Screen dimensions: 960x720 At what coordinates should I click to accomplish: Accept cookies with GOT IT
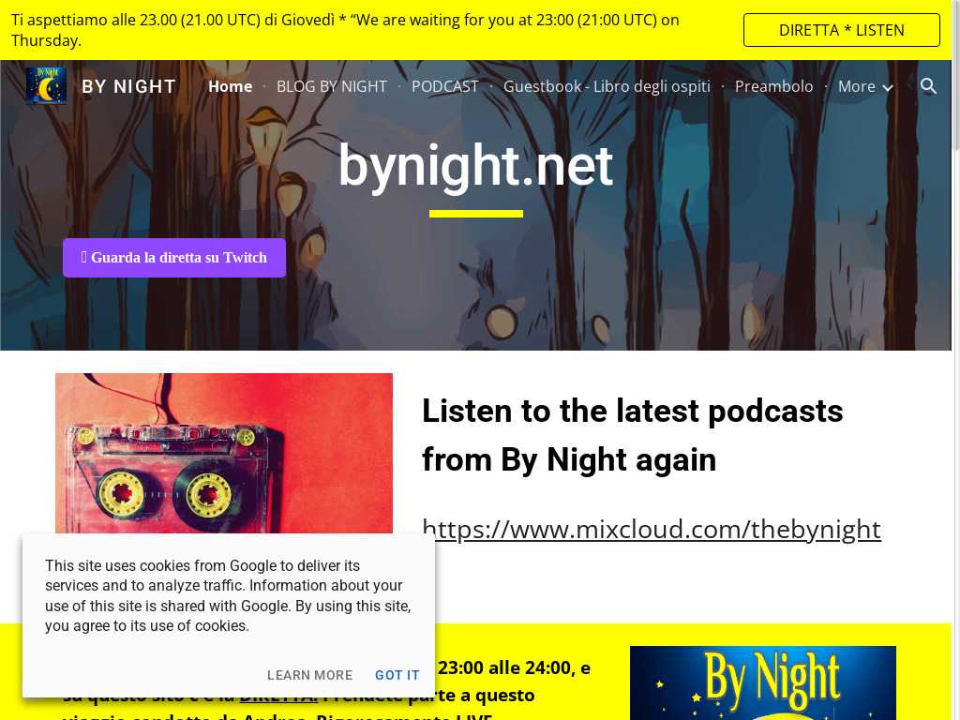[x=397, y=675]
